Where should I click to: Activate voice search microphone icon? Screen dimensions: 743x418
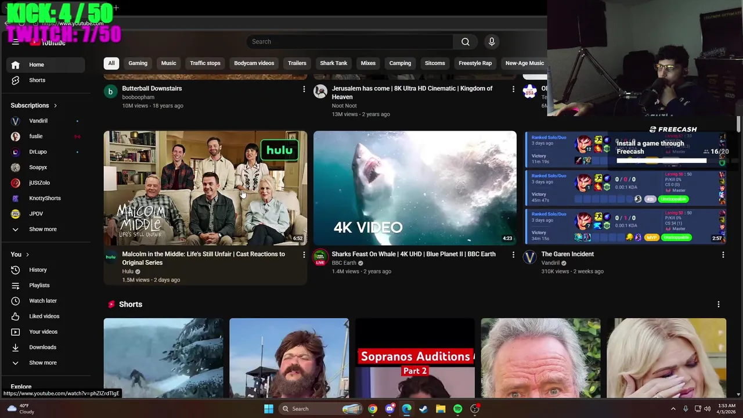pyautogui.click(x=492, y=42)
